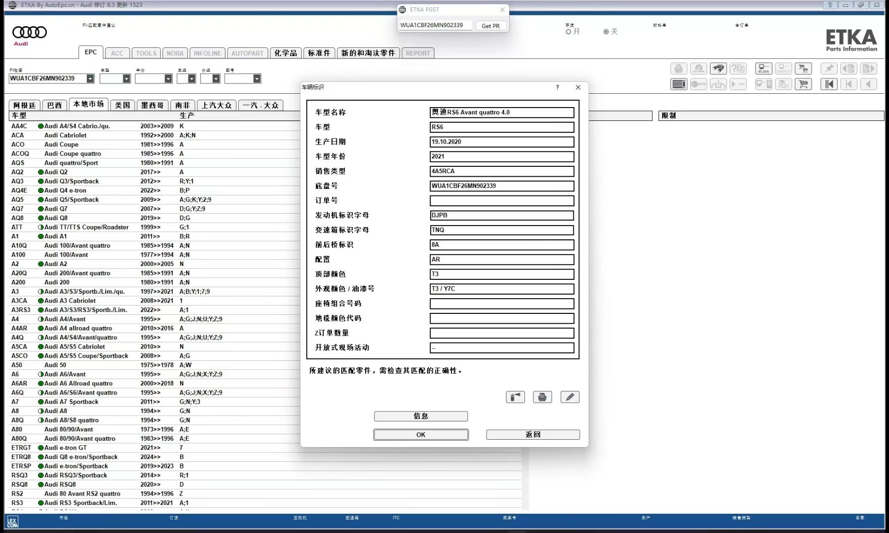Click the list view icon in toolbar

click(678, 84)
